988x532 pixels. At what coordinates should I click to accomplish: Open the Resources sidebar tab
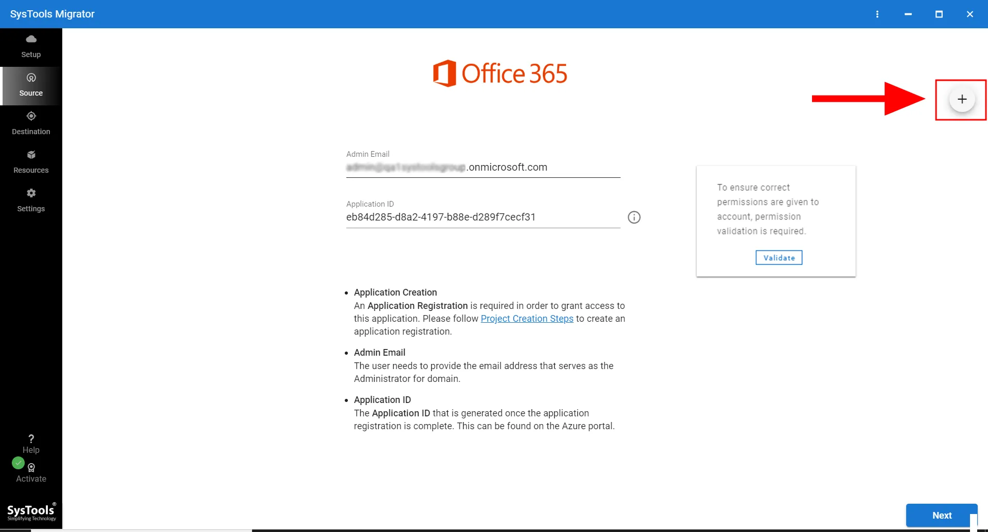point(31,162)
